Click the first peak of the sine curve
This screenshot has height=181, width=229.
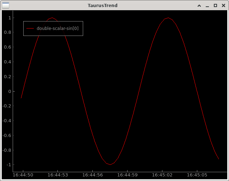52,18
